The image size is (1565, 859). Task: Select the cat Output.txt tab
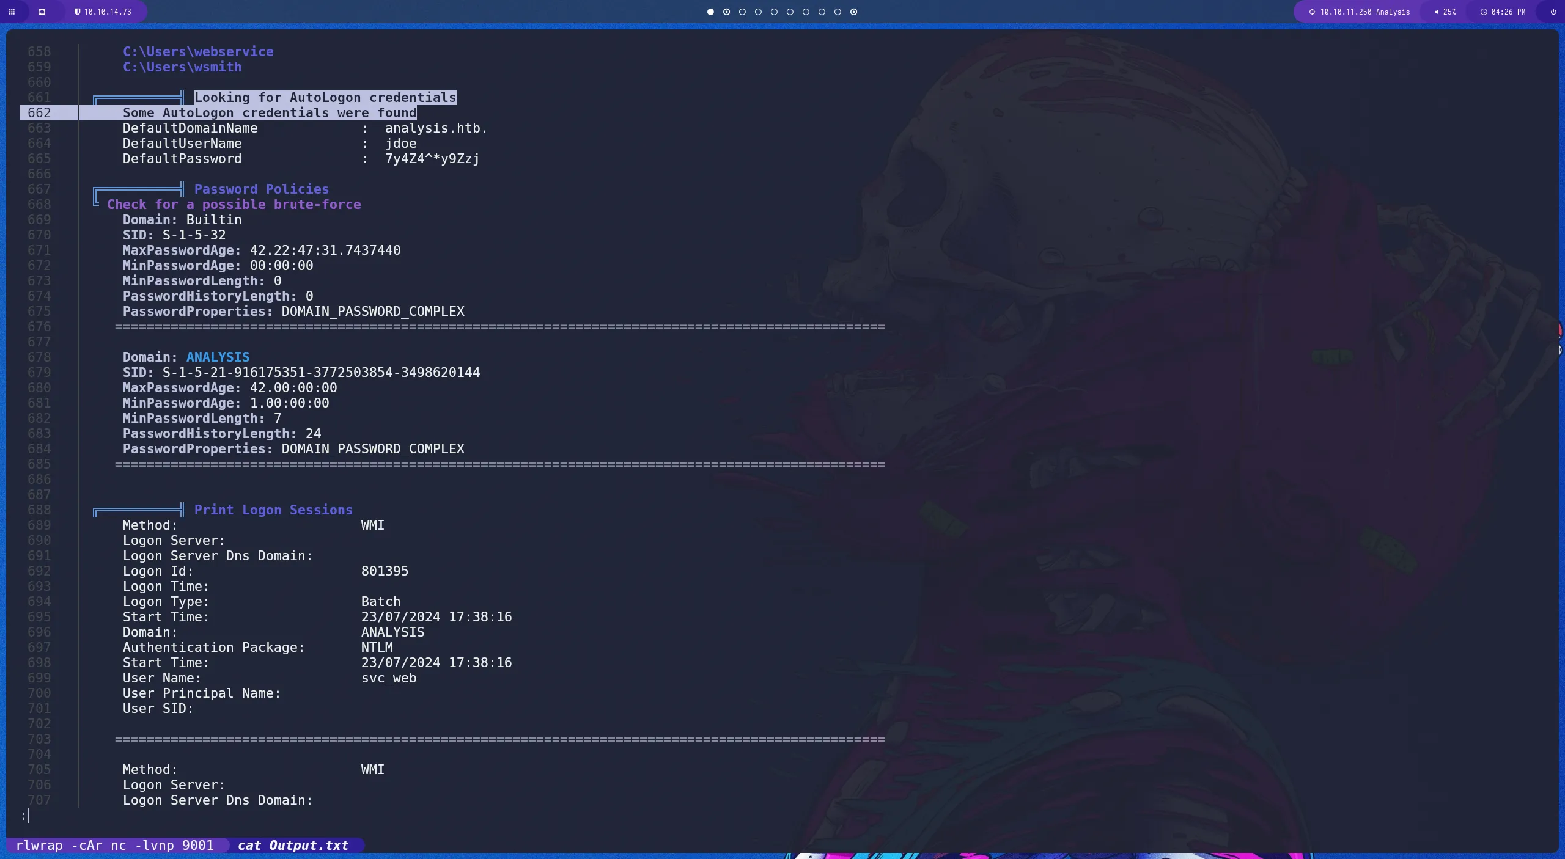[x=293, y=845]
